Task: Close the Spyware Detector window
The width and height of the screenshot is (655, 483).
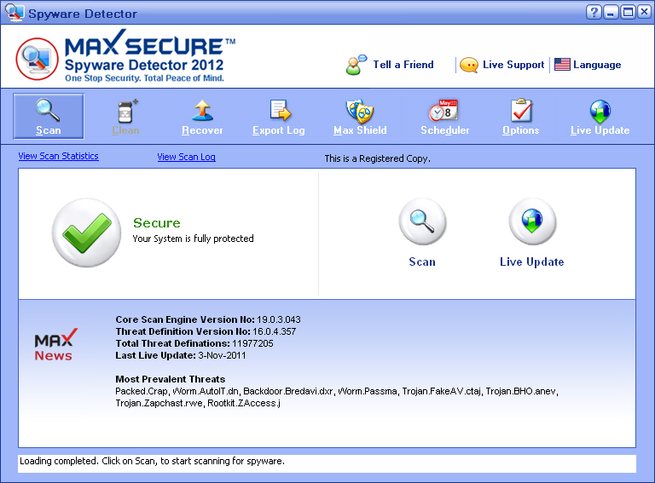Action: [644, 12]
